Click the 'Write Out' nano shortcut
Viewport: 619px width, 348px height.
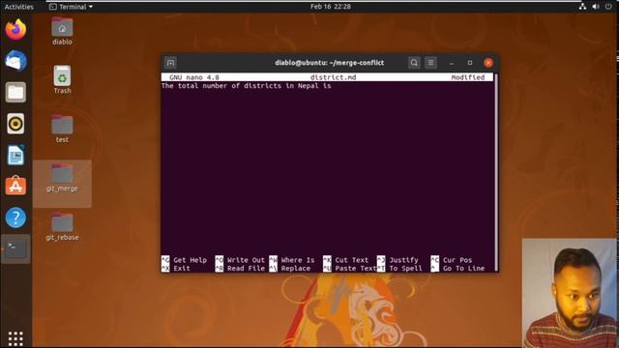click(246, 260)
